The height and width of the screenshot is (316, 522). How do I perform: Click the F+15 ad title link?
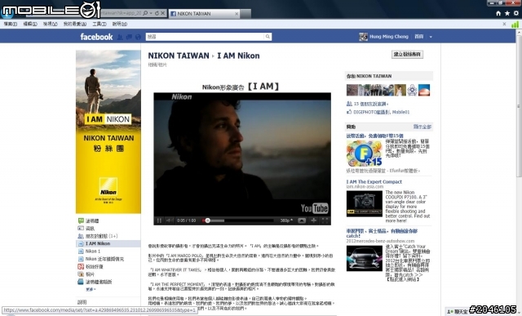click(x=375, y=136)
